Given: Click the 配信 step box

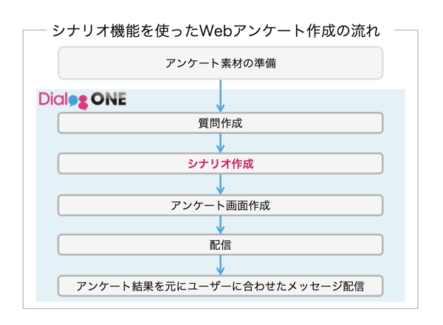Looking at the screenshot, I should (221, 245).
